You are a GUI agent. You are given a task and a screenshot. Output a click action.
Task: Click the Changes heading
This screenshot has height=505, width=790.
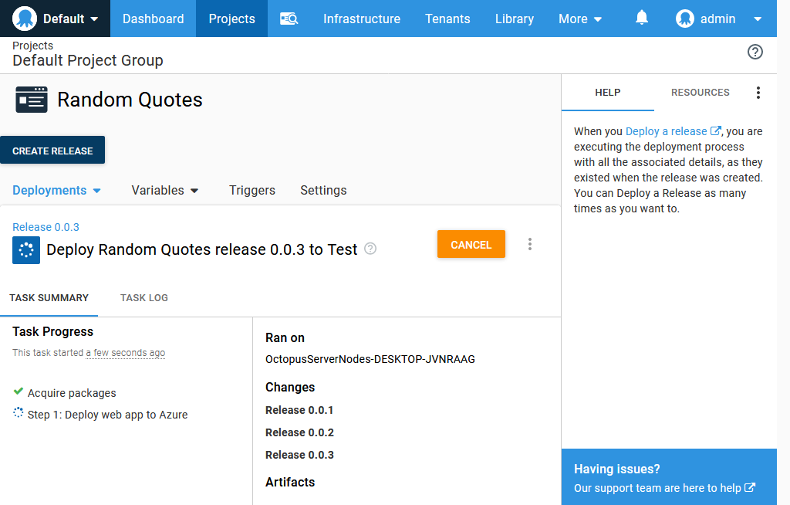(x=290, y=387)
